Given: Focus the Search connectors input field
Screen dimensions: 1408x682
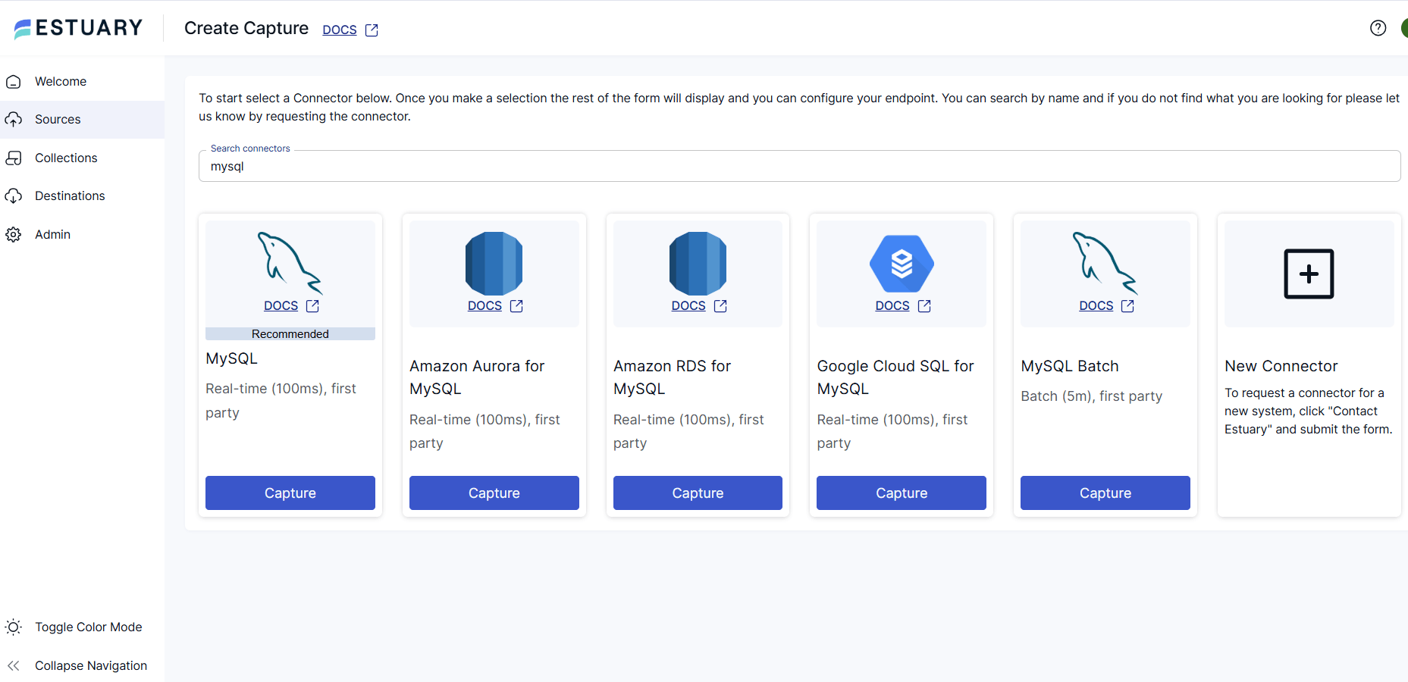Looking at the screenshot, I should (799, 167).
